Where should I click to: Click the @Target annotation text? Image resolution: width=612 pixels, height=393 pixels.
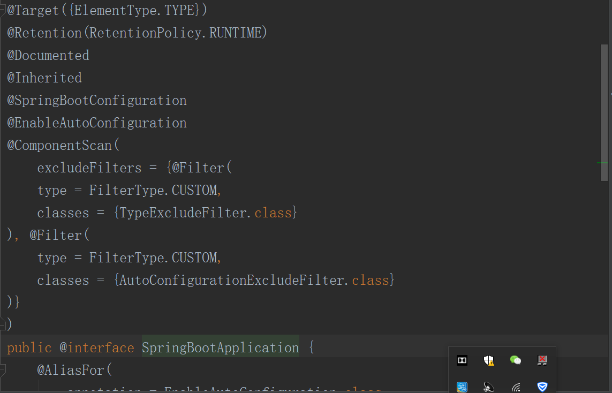(x=33, y=11)
